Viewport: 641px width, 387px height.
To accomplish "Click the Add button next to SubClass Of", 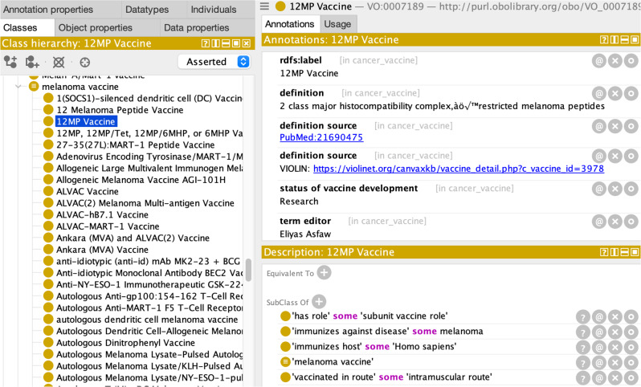I will tap(319, 302).
